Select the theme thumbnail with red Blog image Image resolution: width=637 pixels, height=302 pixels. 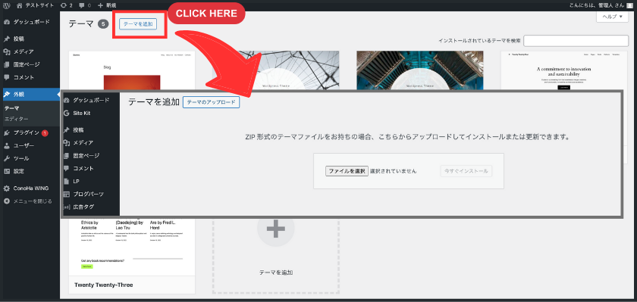point(132,71)
